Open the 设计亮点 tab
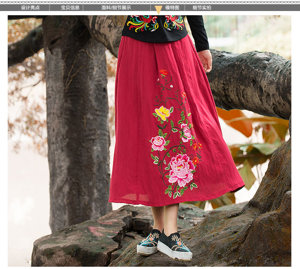This screenshot has height=269, width=300. coord(30,8)
